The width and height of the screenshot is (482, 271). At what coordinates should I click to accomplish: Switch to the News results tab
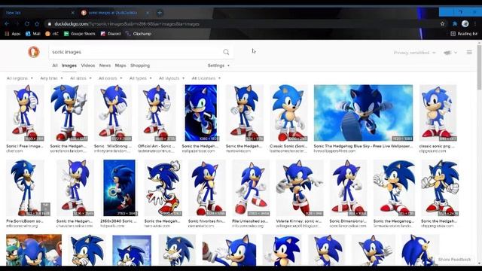[x=105, y=65]
